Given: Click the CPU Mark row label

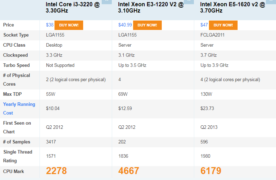Looking at the screenshot, I should [14, 171].
